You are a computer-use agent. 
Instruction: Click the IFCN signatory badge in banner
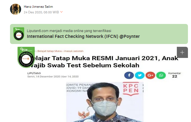pyautogui.click(x=19, y=34)
